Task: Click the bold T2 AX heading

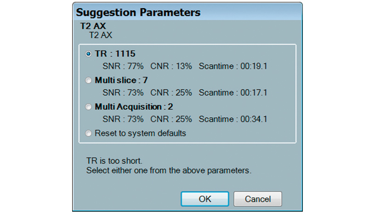Action: click(93, 27)
